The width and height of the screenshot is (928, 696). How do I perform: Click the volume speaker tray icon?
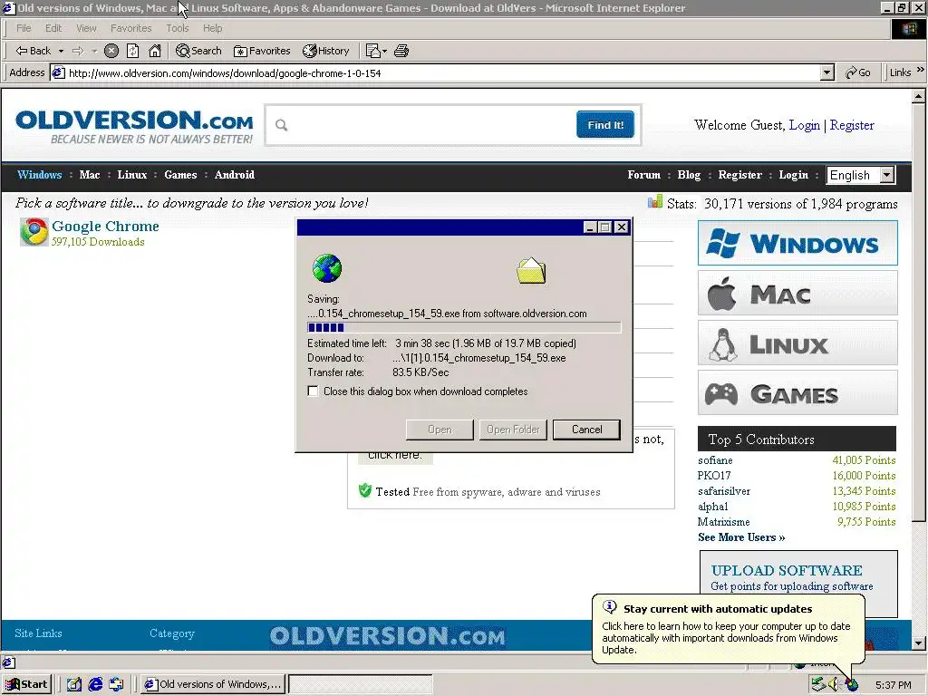click(835, 685)
